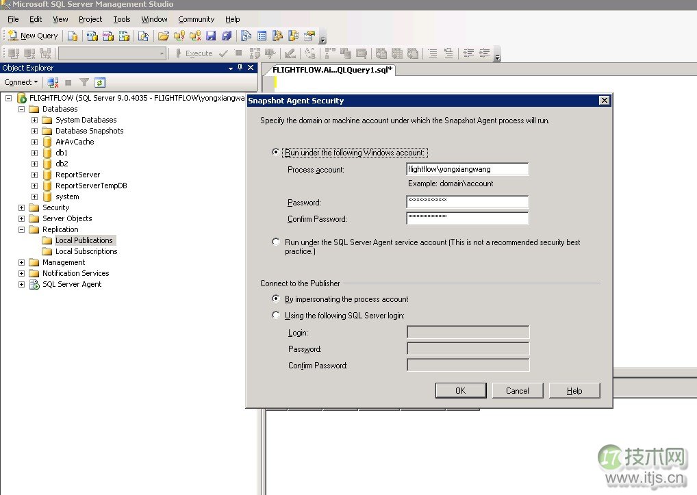
Task: Expand the ReportServer database node
Action: point(34,175)
